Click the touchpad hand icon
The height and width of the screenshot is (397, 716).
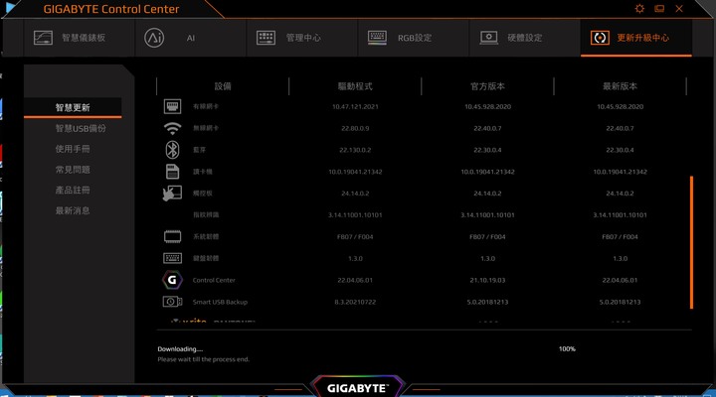tap(172, 193)
